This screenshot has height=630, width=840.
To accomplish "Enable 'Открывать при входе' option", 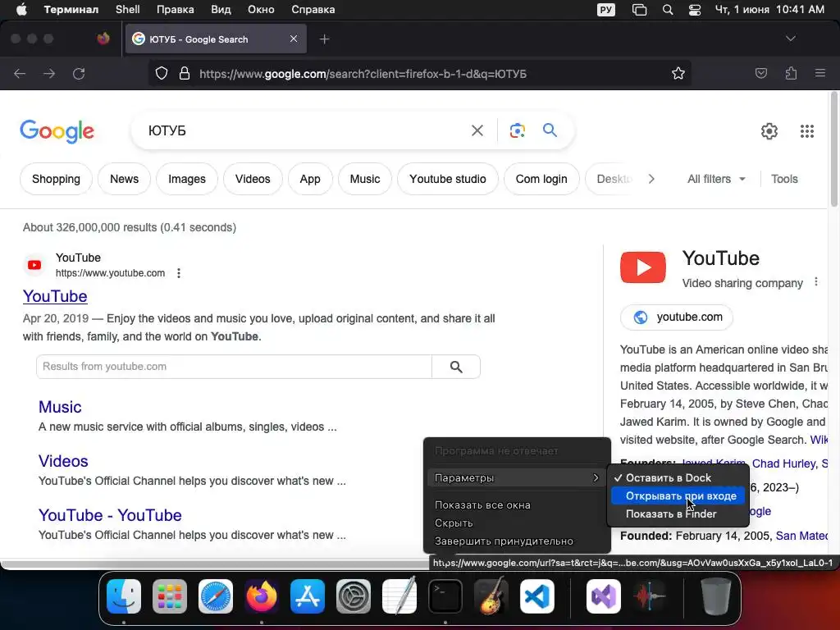I will (x=678, y=496).
